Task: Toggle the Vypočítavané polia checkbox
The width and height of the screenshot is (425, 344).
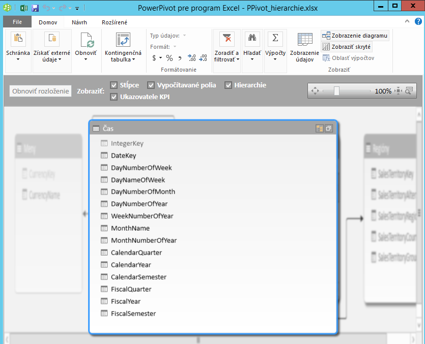Action: pyautogui.click(x=151, y=85)
